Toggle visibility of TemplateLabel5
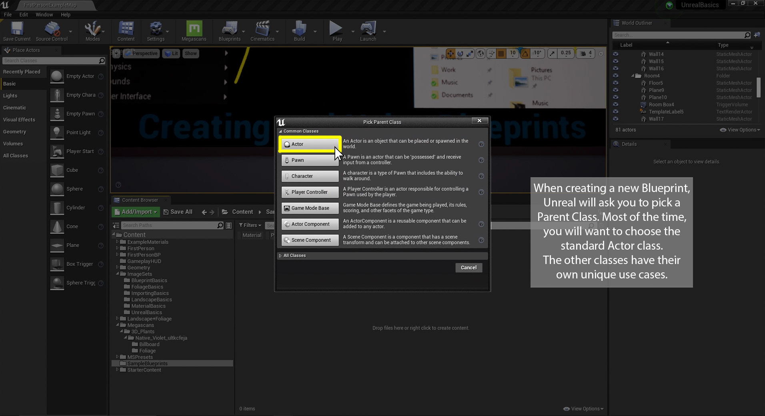 click(x=615, y=112)
